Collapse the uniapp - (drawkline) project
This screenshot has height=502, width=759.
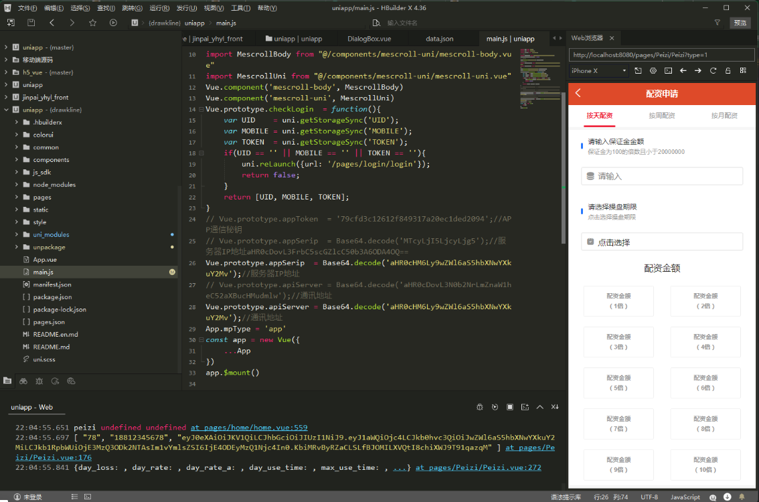tap(6, 110)
